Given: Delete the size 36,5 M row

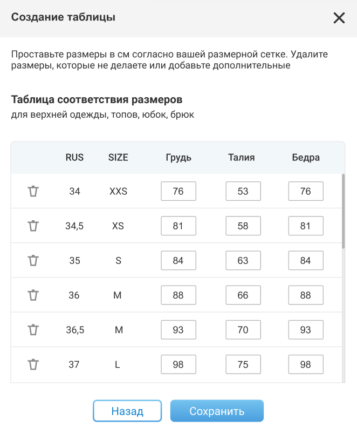Looking at the screenshot, I should (33, 330).
